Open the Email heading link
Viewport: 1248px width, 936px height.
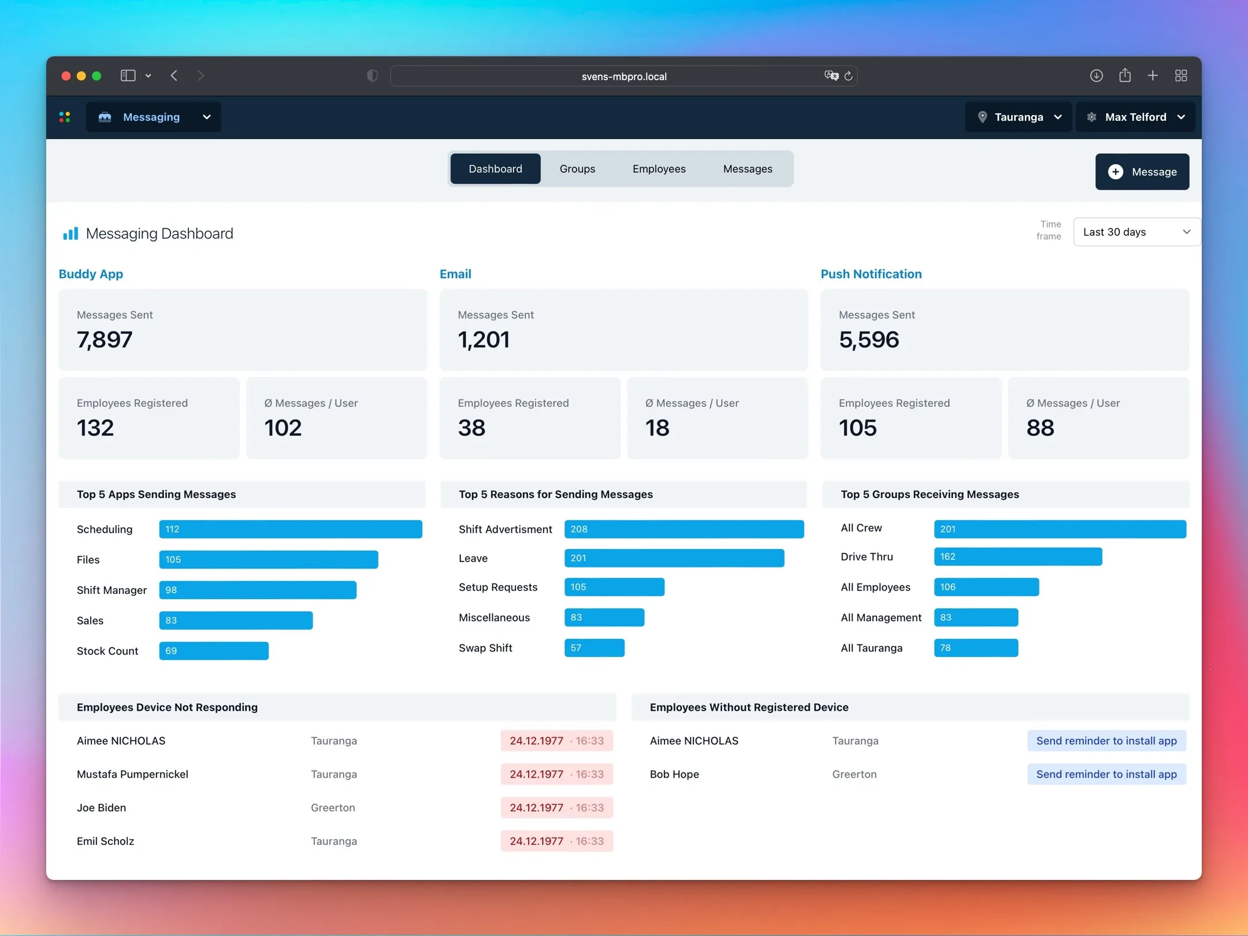coord(455,274)
